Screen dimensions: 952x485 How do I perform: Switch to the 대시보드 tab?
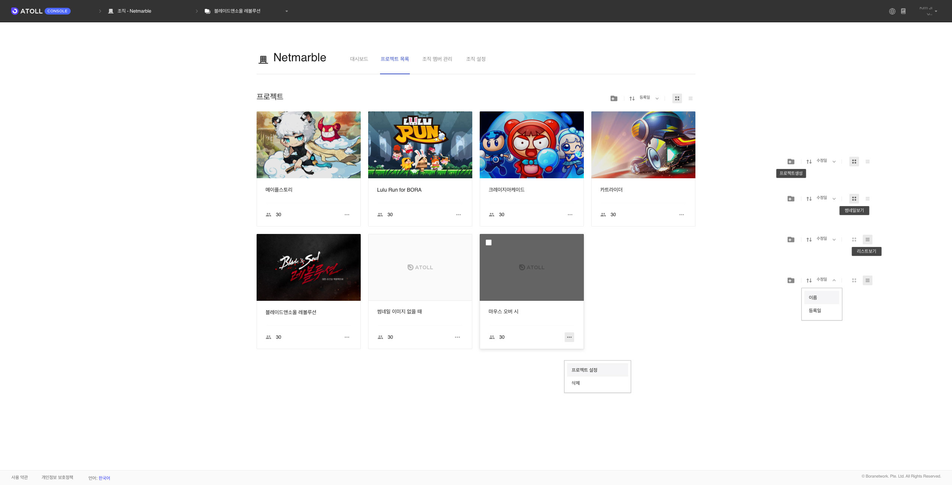coord(359,59)
